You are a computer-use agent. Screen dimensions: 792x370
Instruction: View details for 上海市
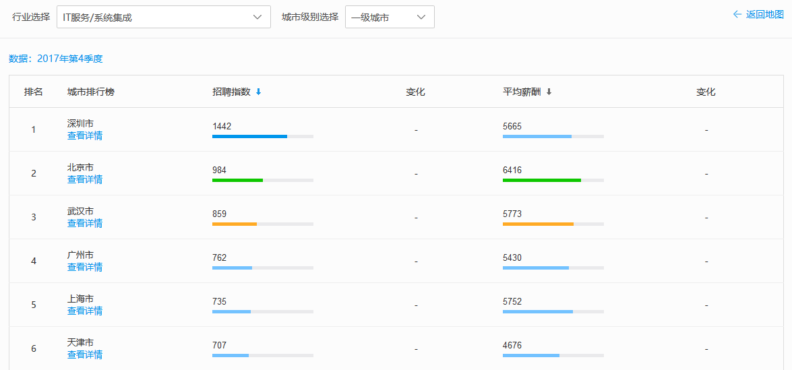tap(85, 311)
